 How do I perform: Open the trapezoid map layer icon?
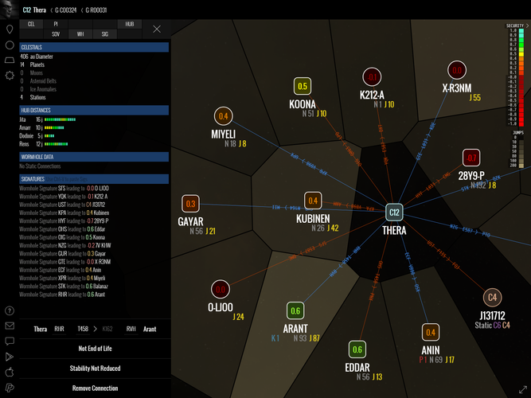(10, 60)
